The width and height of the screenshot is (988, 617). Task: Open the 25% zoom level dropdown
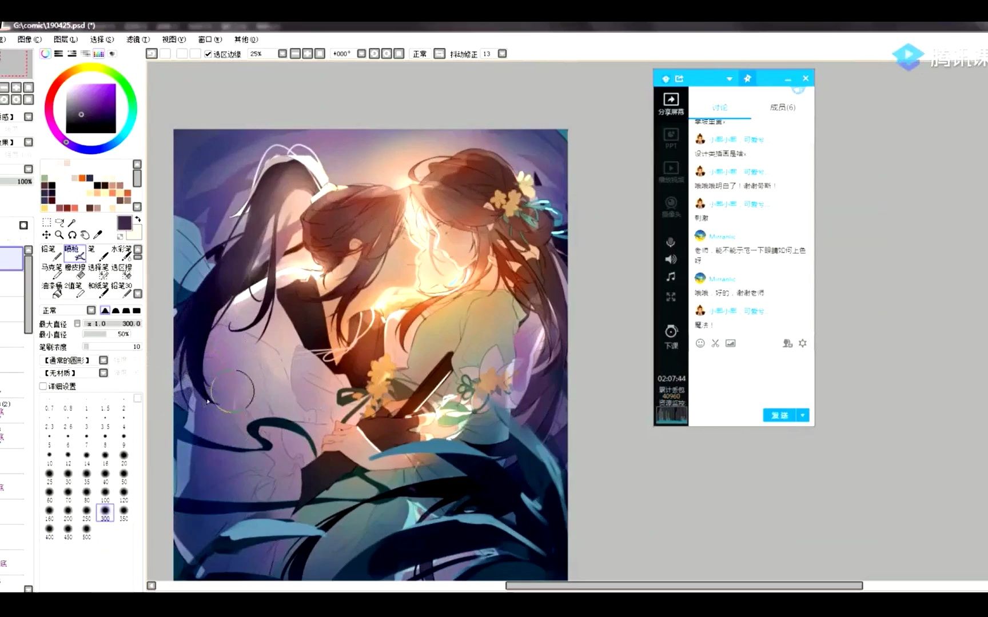coord(282,54)
